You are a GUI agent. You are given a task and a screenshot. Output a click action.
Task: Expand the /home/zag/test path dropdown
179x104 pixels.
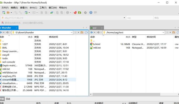click(x=163, y=32)
